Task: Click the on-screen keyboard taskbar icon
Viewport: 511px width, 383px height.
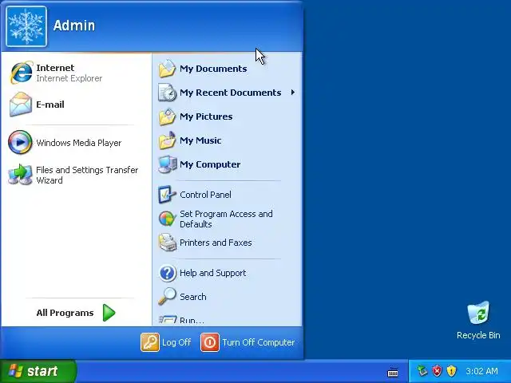Action: coord(393,372)
